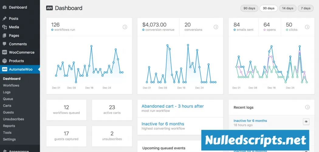Viewport: 319px width, 152px height.
Task: Open Tools submenu item
Action: (x=7, y=133)
